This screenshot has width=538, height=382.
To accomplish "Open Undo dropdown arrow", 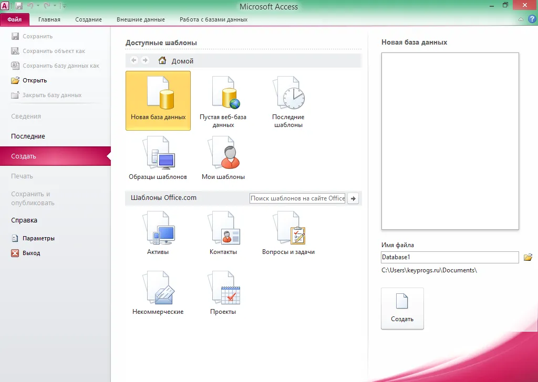I will (38, 6).
